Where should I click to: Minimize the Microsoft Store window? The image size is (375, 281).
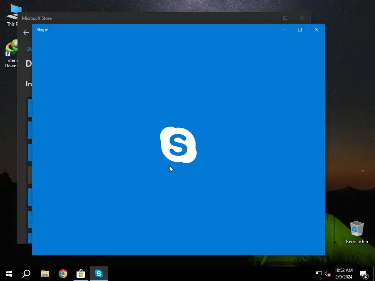tap(268, 18)
